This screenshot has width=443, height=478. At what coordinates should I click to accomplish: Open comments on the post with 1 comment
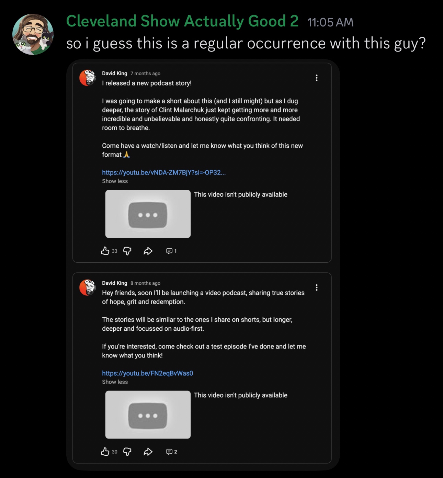coord(171,251)
